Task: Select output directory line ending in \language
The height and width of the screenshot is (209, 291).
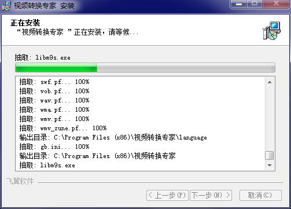Action: coord(113,137)
